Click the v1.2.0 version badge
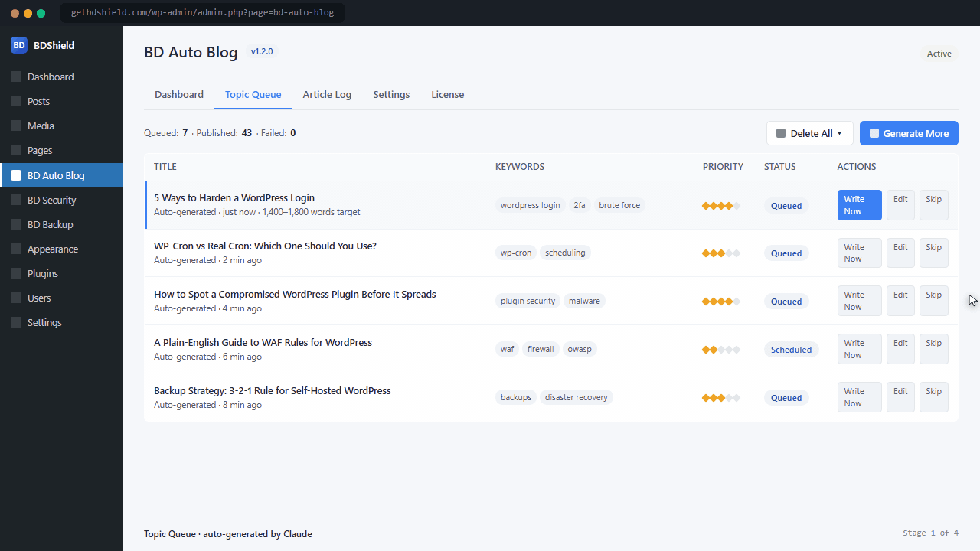The width and height of the screenshot is (980, 551). [262, 52]
